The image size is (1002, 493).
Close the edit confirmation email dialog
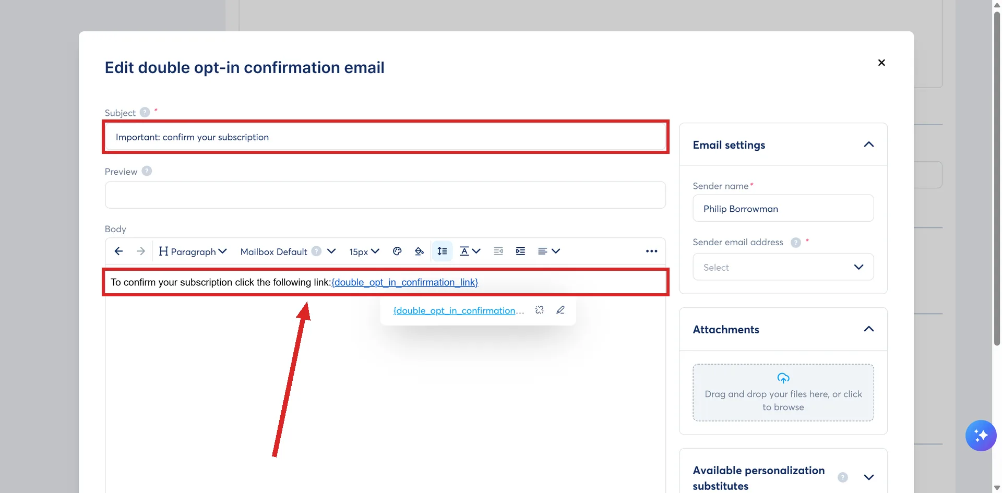click(x=881, y=63)
